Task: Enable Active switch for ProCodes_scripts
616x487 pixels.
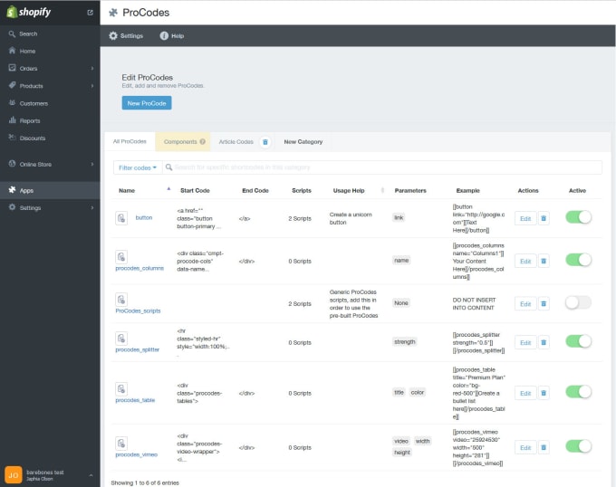Action: (578, 302)
